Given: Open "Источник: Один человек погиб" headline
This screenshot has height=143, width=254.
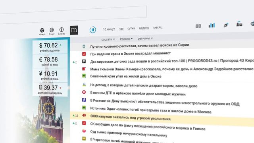Looking at the screenshot, I should click(151, 110).
